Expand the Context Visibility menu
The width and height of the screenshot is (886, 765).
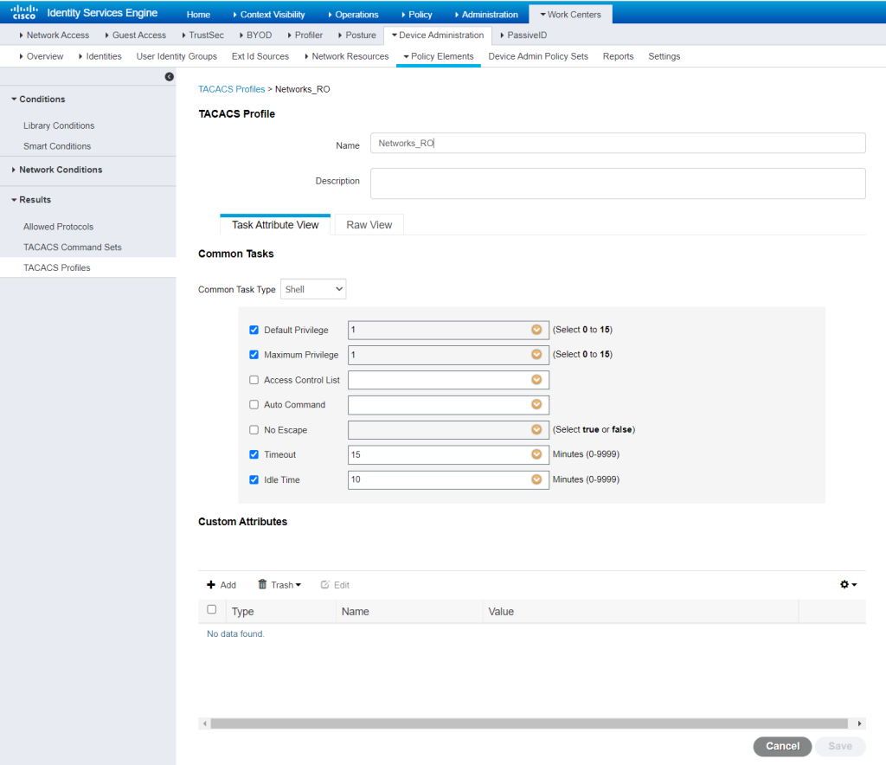click(x=269, y=14)
